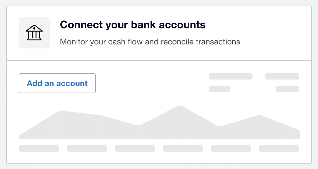This screenshot has height=169, width=318.
Task: Click the fifth placeholder label below the chart
Action: [x=231, y=148]
